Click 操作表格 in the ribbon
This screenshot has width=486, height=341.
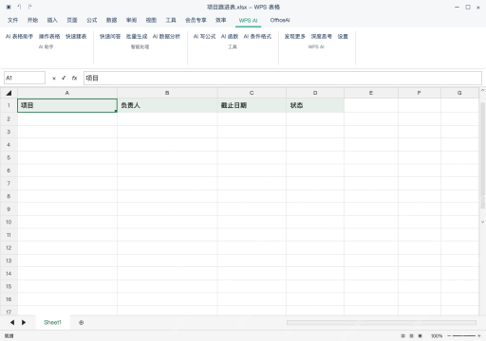pyautogui.click(x=49, y=37)
